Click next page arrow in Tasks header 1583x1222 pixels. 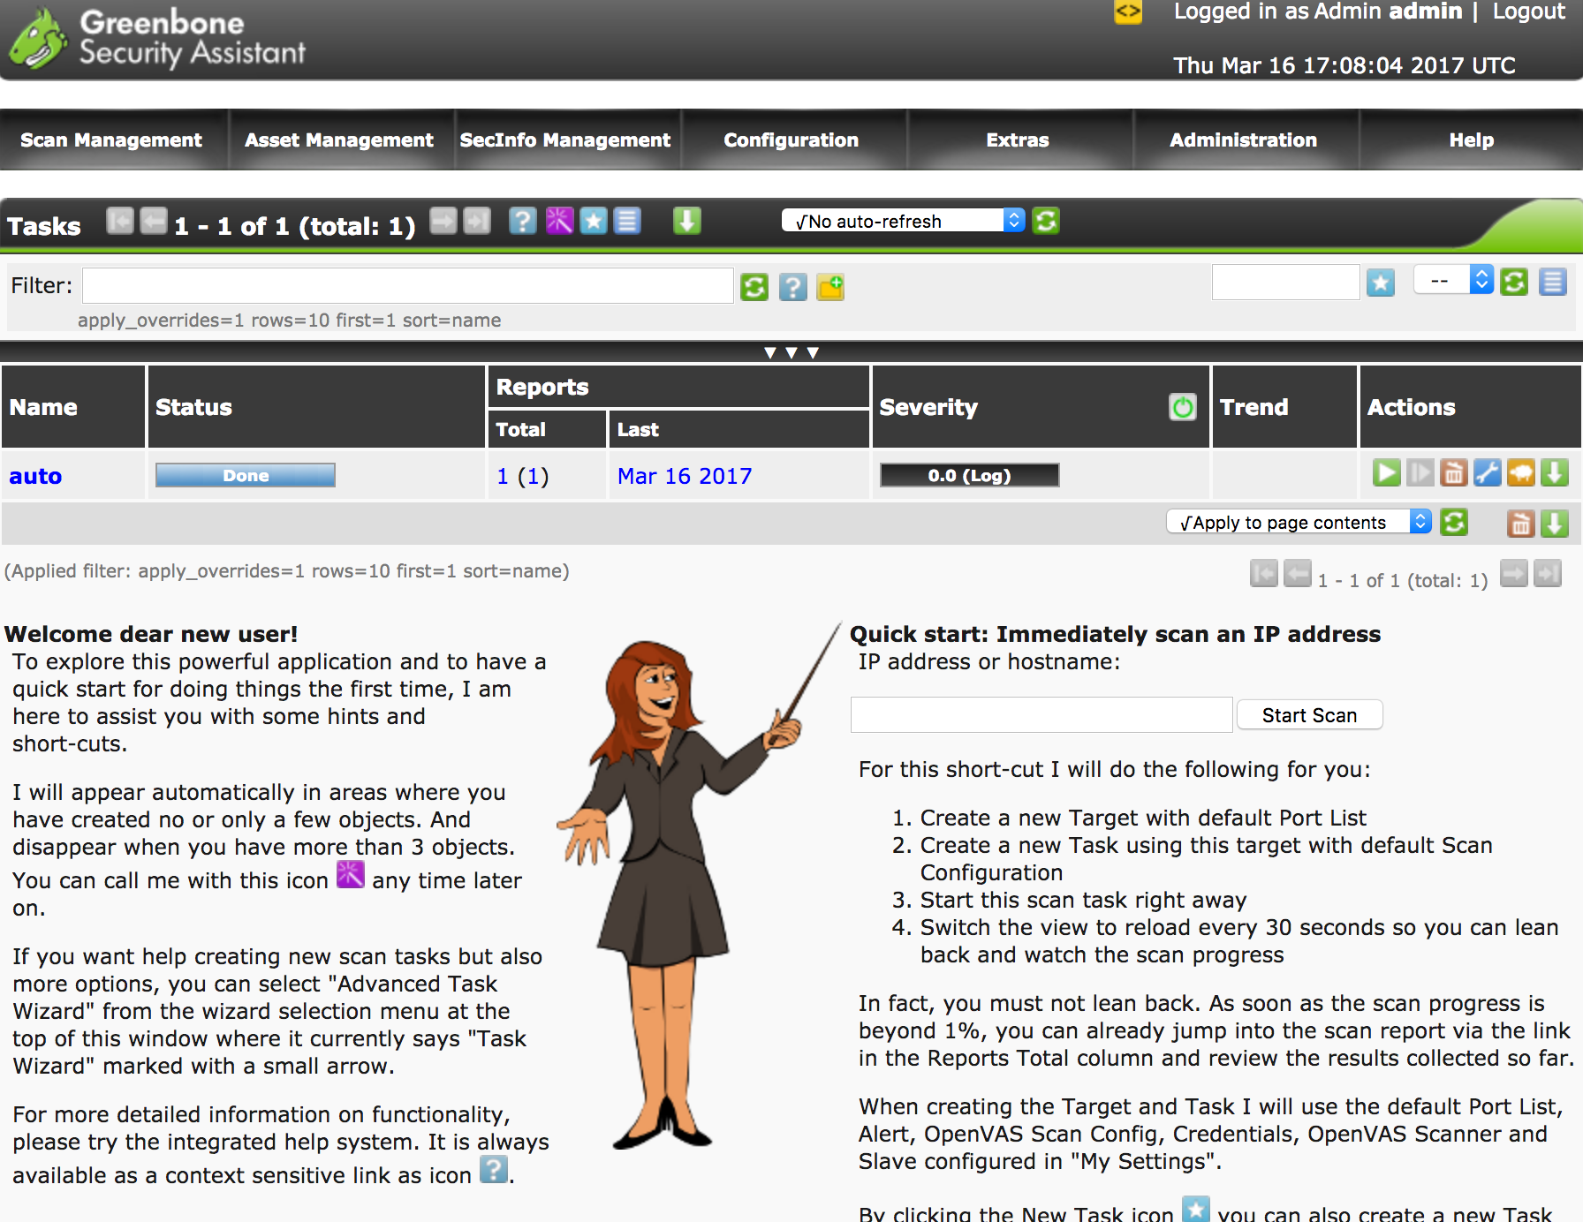[x=443, y=221]
